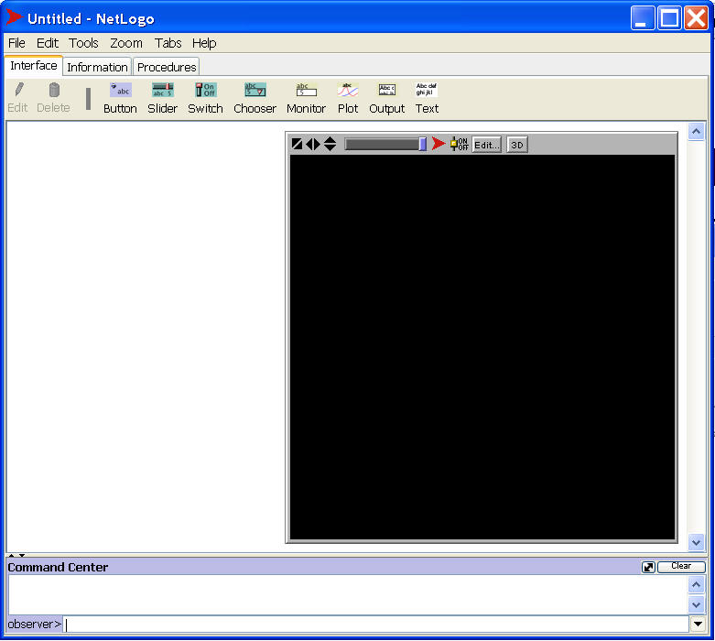Click the left-right arrows view icon
Image resolution: width=715 pixels, height=641 pixels.
[313, 144]
